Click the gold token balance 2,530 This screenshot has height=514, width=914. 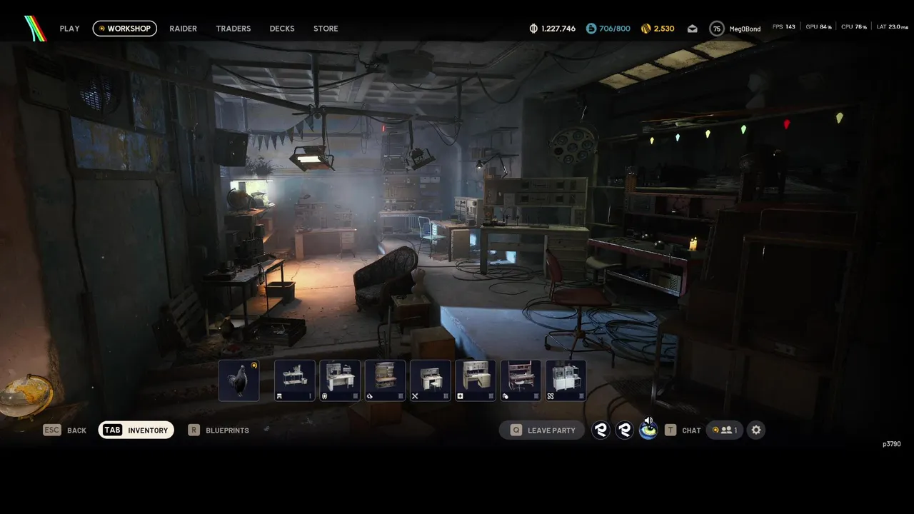point(658,29)
